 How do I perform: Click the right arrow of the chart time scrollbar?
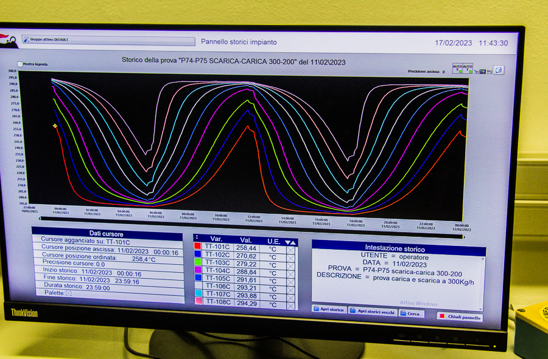464,237
